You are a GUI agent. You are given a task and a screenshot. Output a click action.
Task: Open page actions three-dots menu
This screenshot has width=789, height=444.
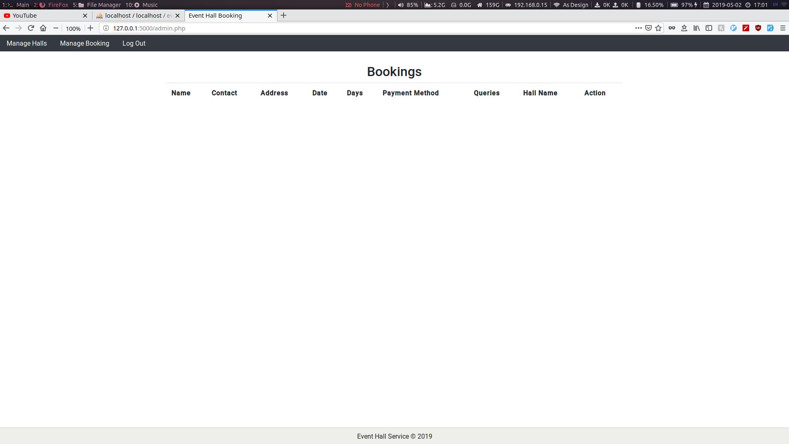click(638, 28)
